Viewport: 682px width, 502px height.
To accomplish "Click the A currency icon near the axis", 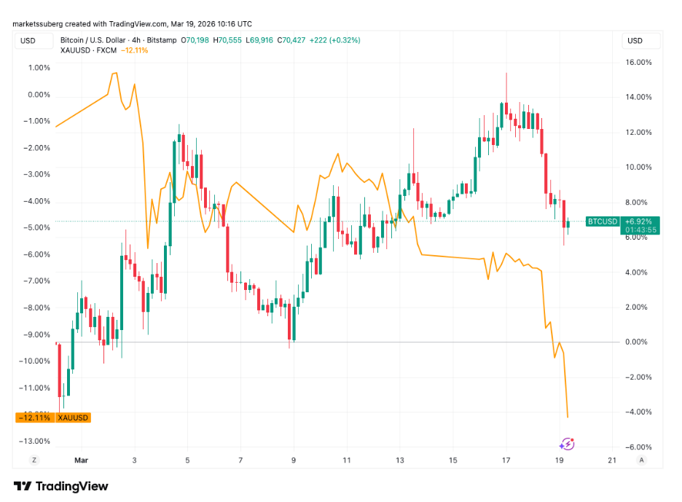I will coord(640,460).
